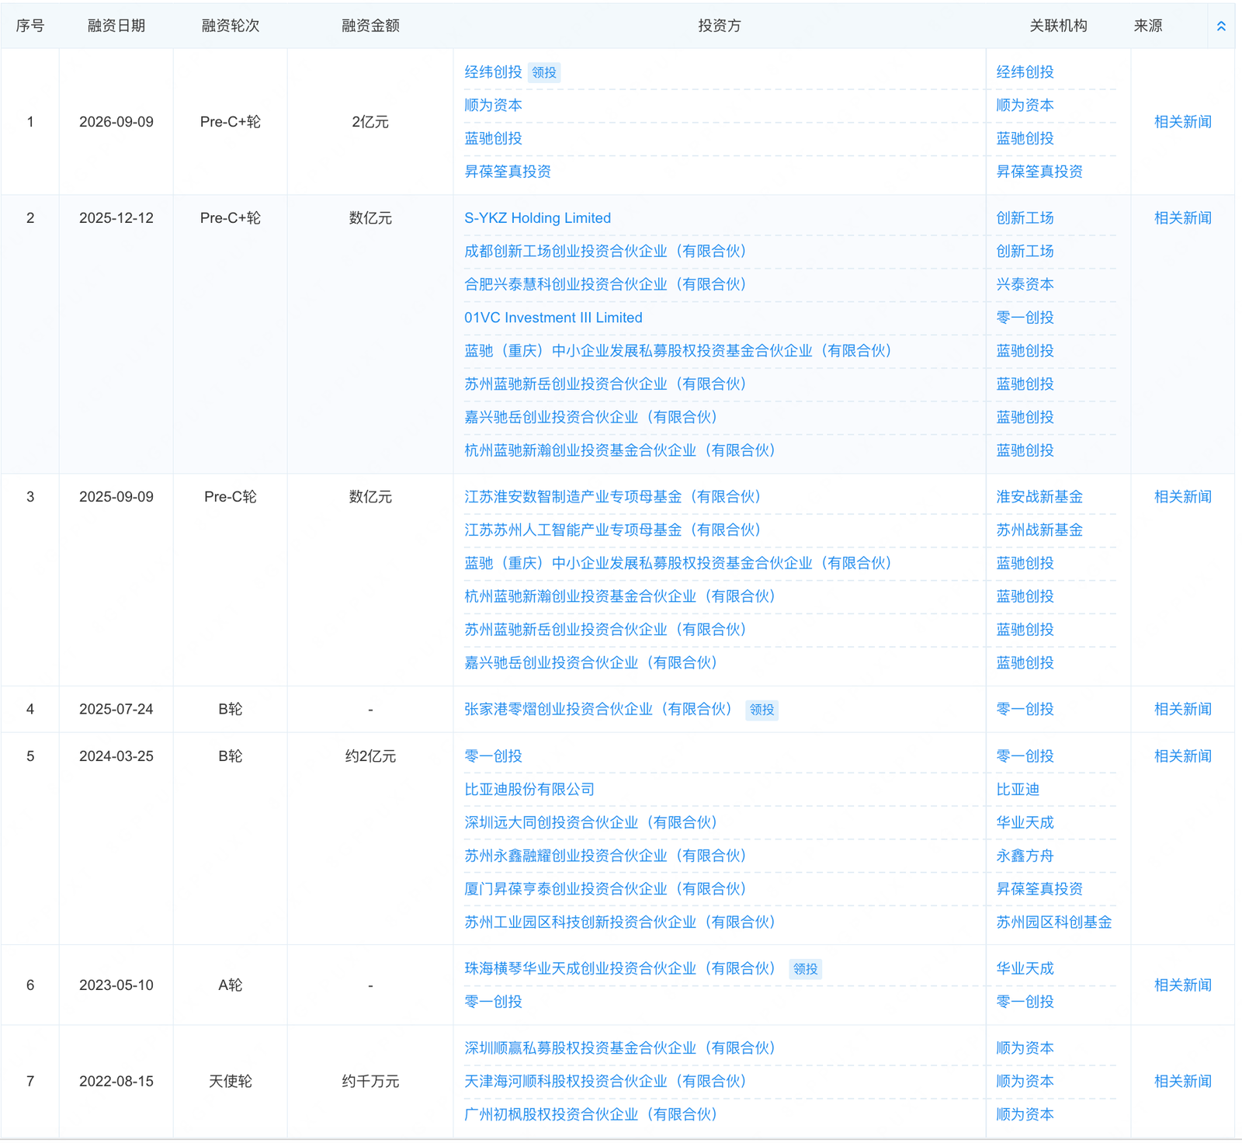Open 厦门昇葆亨泰创业投资合伙企业 link
The image size is (1242, 1143).
[605, 889]
